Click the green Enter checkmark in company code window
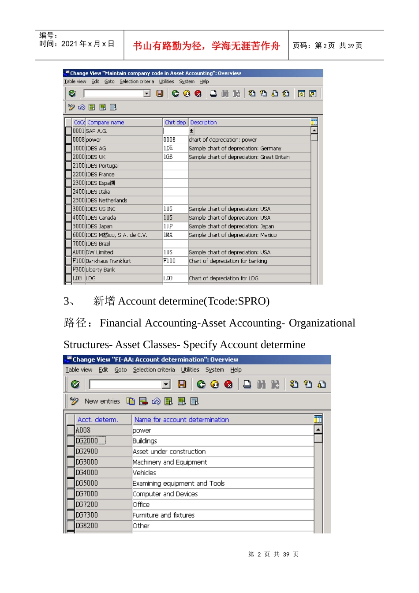 pos(72,94)
